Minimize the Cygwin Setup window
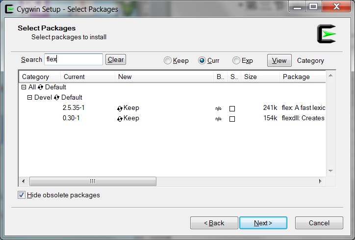This screenshot has width=355, height=240. point(297,7)
